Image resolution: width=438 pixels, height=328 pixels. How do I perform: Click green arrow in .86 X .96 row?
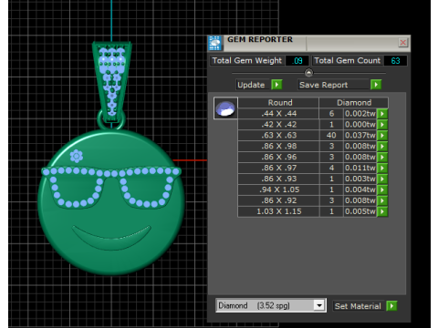[382, 157]
